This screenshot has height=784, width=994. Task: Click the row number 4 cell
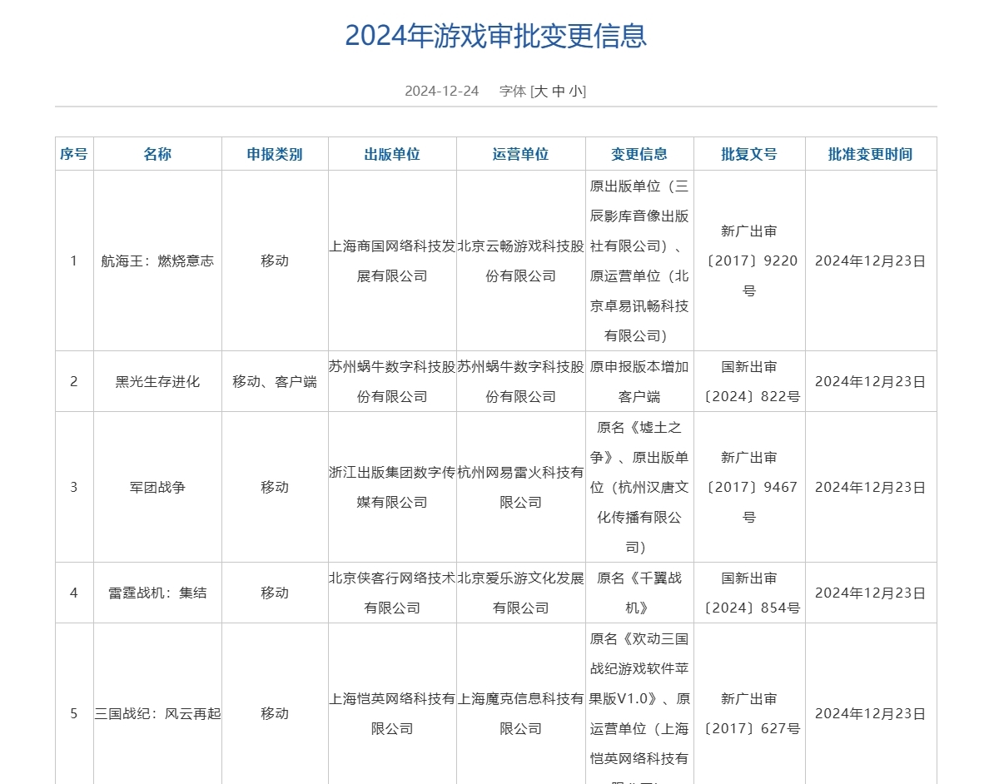pos(74,593)
